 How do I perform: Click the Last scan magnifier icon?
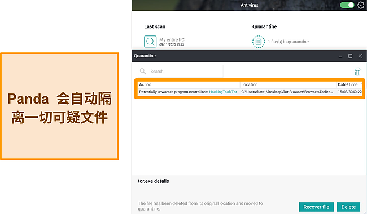tap(150, 42)
